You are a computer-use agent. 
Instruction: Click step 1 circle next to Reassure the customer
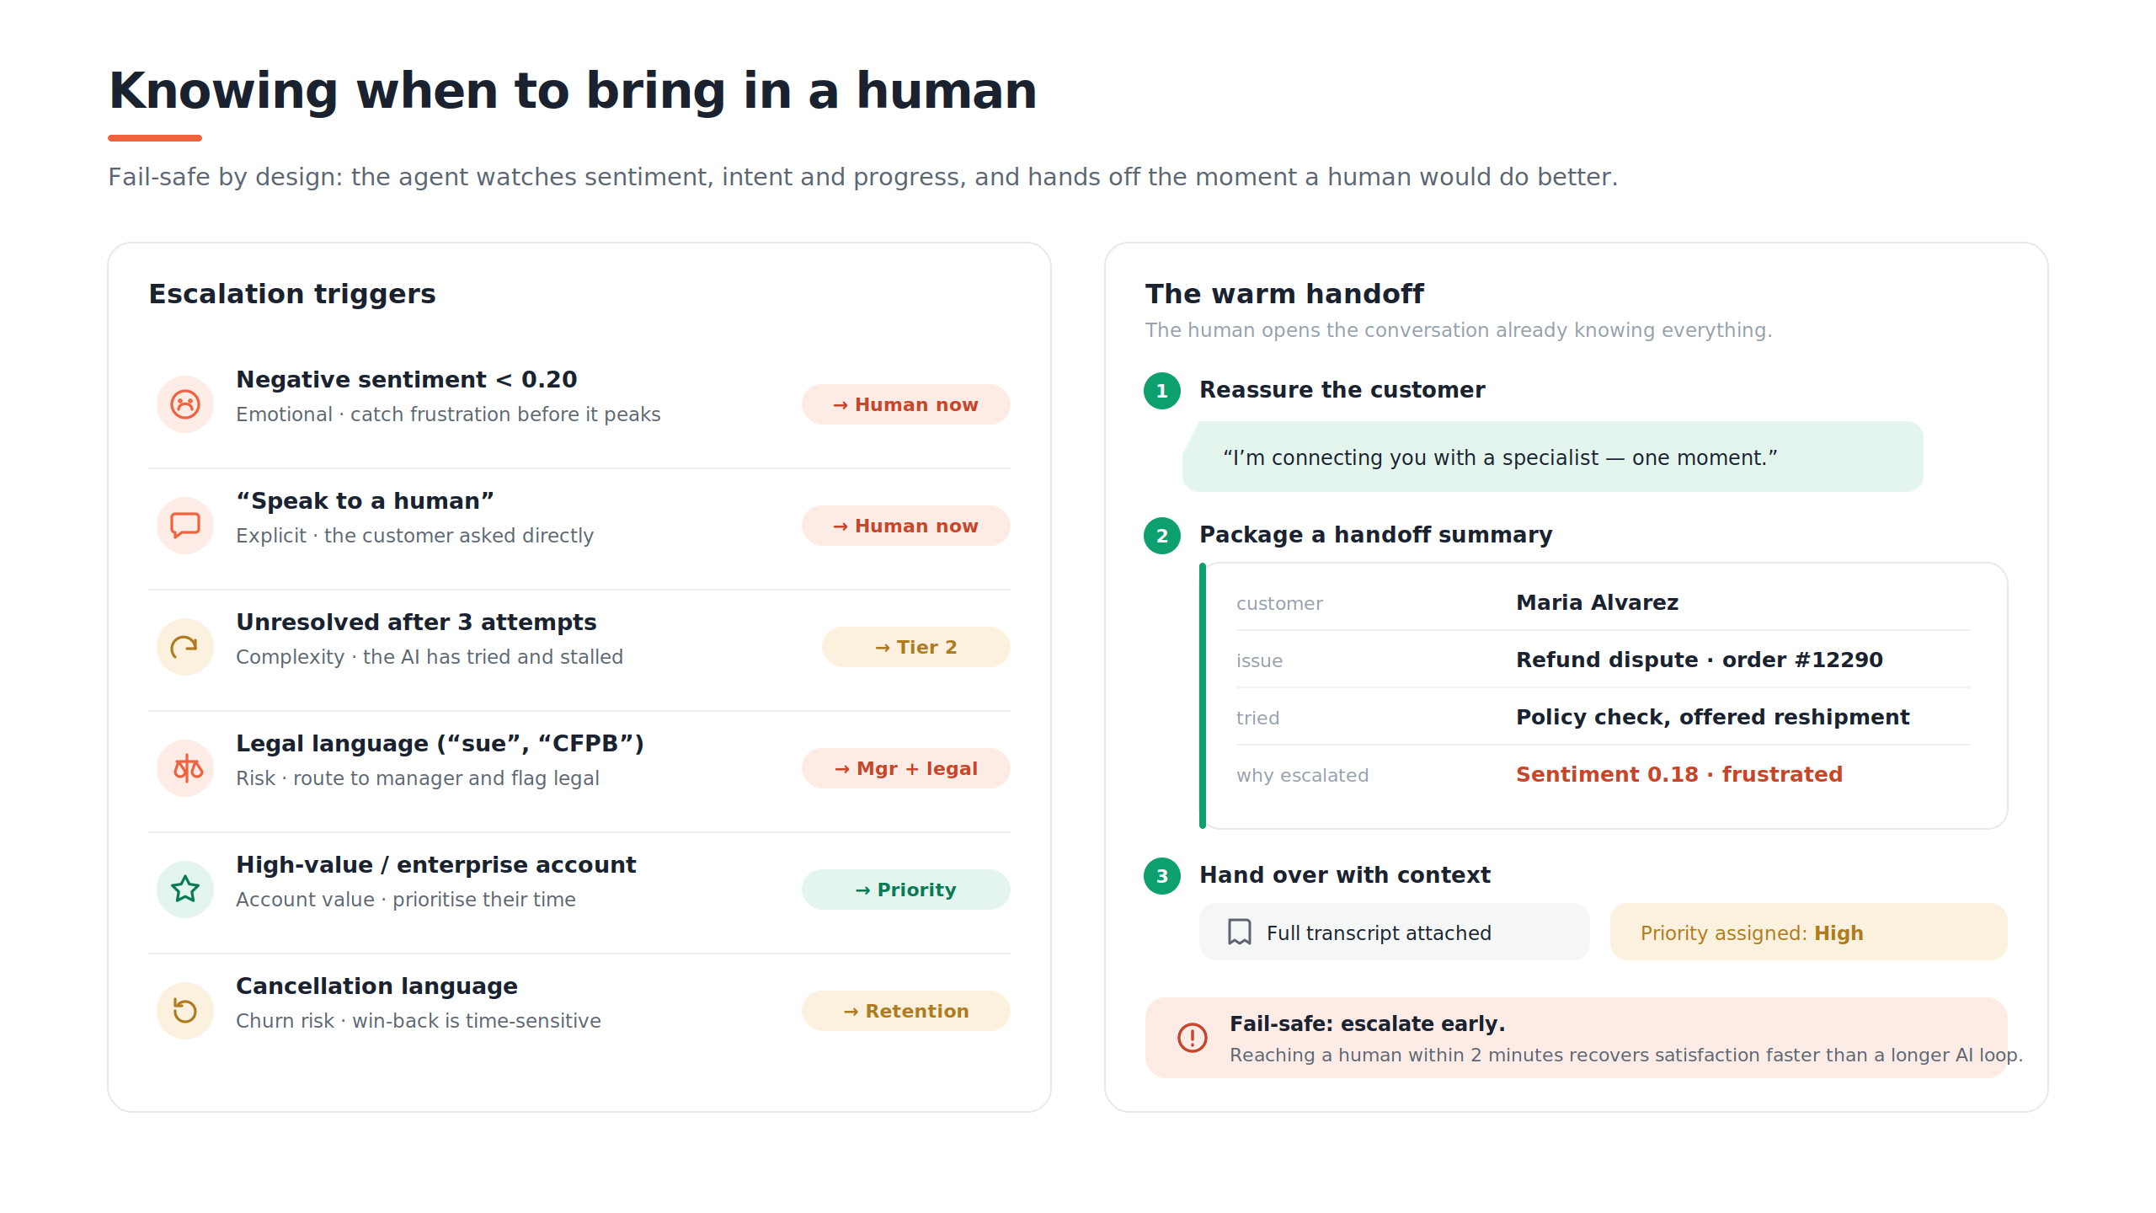pyautogui.click(x=1162, y=391)
